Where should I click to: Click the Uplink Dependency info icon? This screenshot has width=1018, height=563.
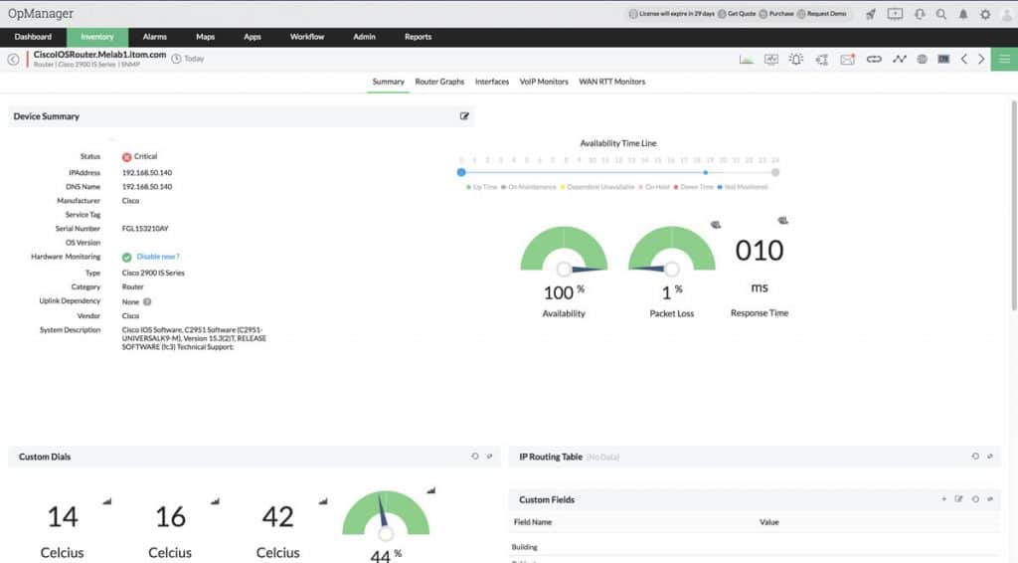(x=147, y=301)
